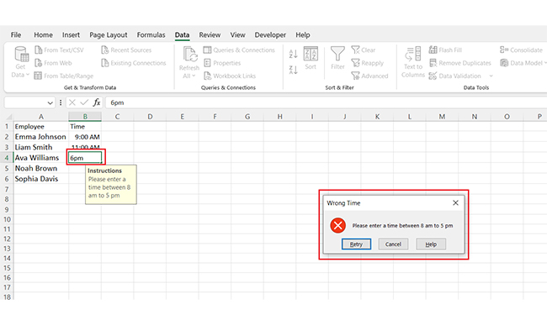
Task: Switch to the Insert tab
Action: pos(71,34)
